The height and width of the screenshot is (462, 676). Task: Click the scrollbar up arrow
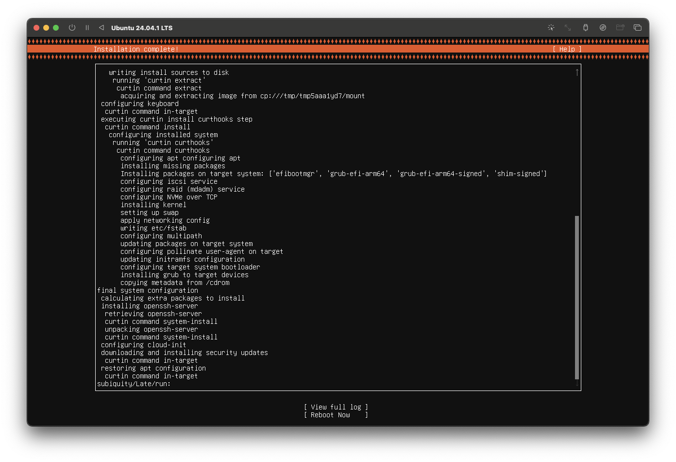[x=576, y=71]
